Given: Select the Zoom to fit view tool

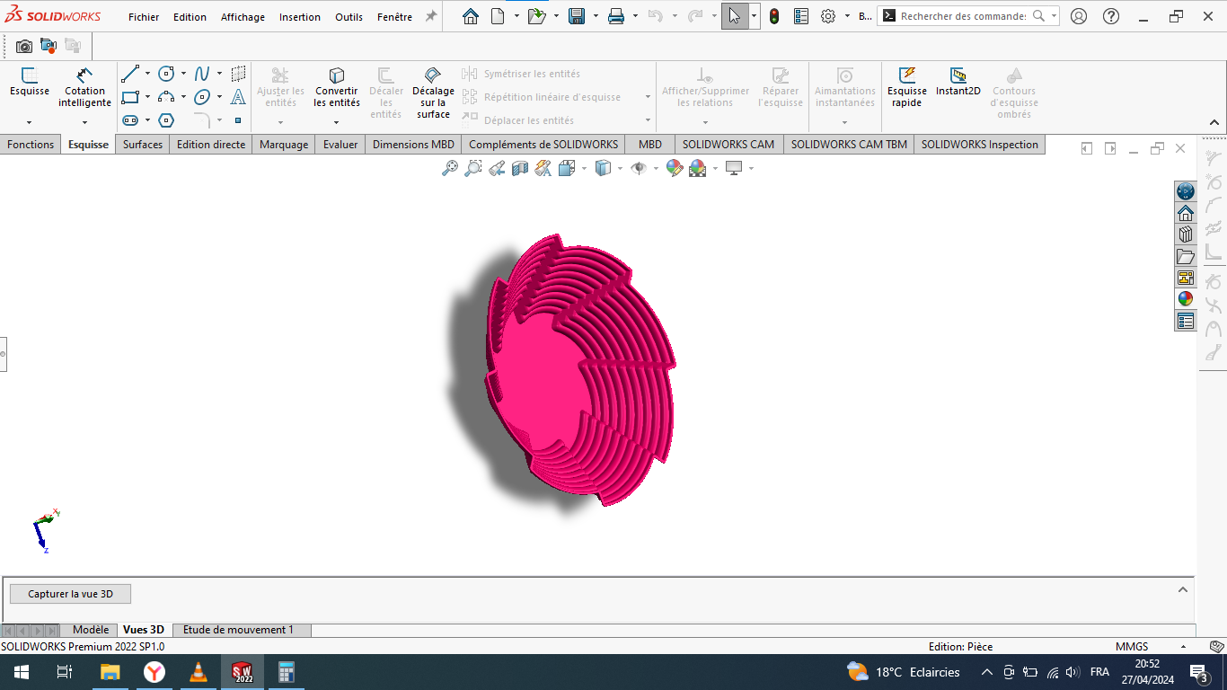Looking at the screenshot, I should (x=451, y=168).
